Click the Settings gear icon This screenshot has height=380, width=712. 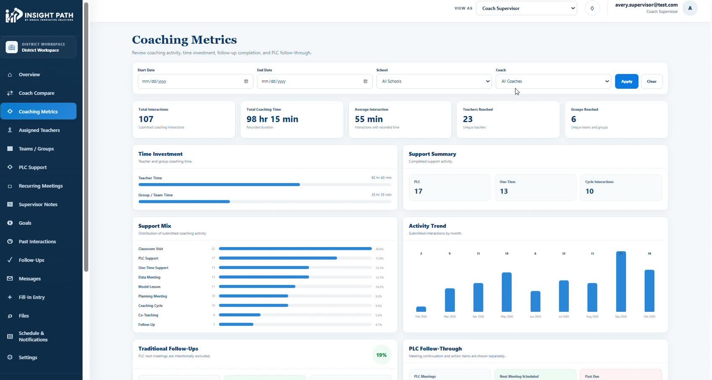point(10,357)
